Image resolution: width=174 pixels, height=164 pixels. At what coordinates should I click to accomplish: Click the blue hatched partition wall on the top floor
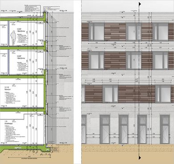pyautogui.click(x=8, y=34)
